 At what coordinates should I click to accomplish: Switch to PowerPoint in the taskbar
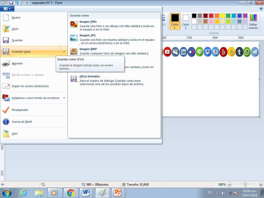point(118,193)
